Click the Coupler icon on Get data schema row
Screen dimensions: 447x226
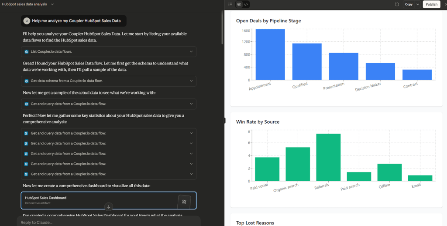point(27,81)
